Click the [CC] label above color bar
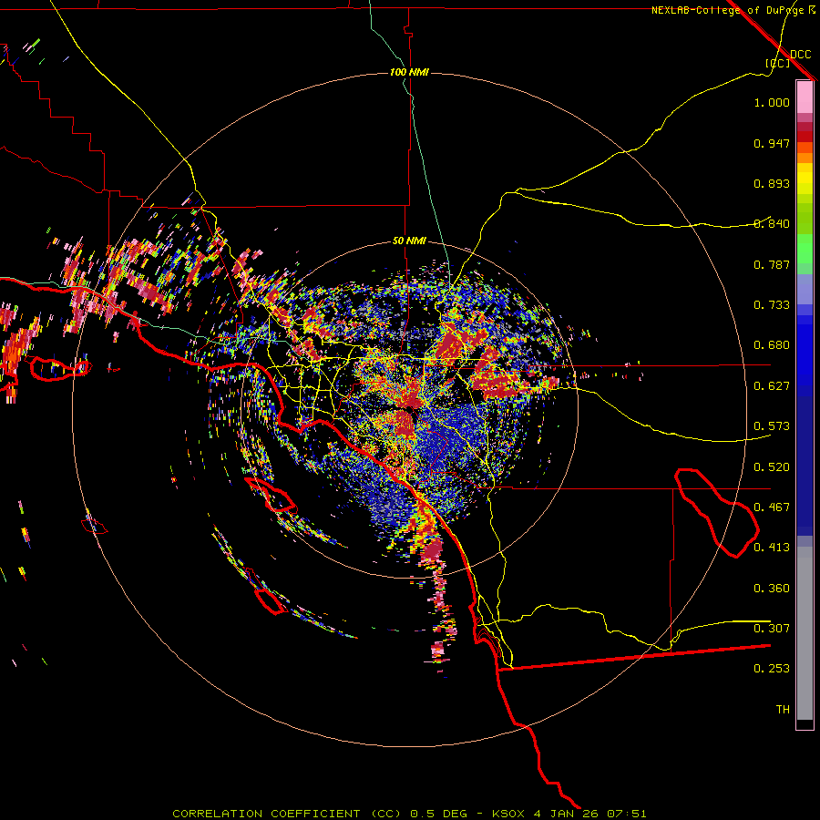 776,63
